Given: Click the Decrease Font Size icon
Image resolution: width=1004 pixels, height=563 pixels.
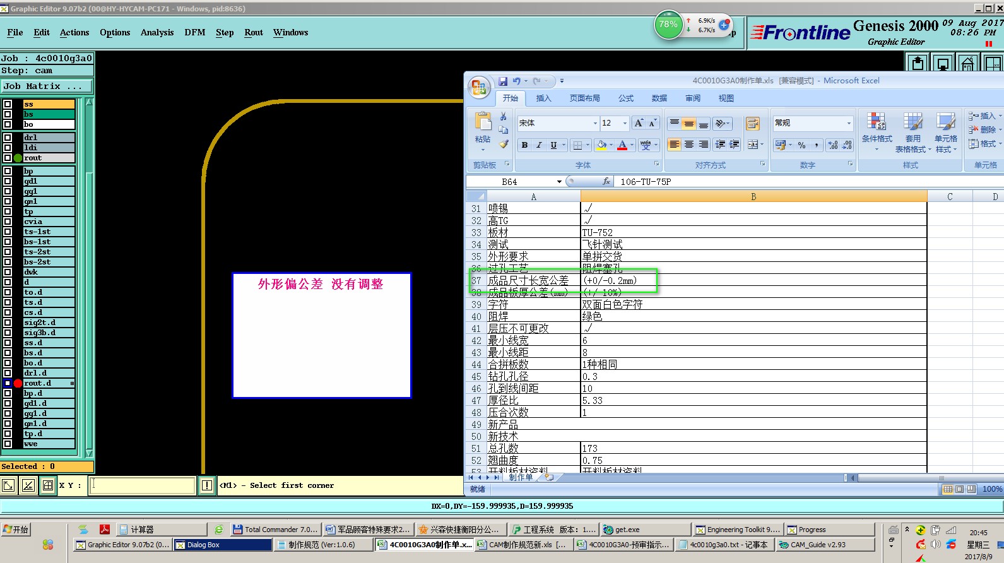Looking at the screenshot, I should point(653,123).
